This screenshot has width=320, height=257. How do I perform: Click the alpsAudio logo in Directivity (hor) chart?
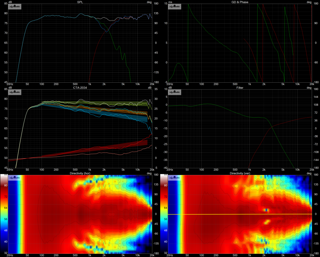pyautogui.click(x=14, y=178)
